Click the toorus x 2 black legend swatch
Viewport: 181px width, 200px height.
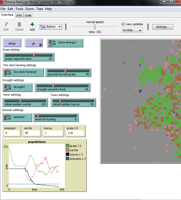68,154
